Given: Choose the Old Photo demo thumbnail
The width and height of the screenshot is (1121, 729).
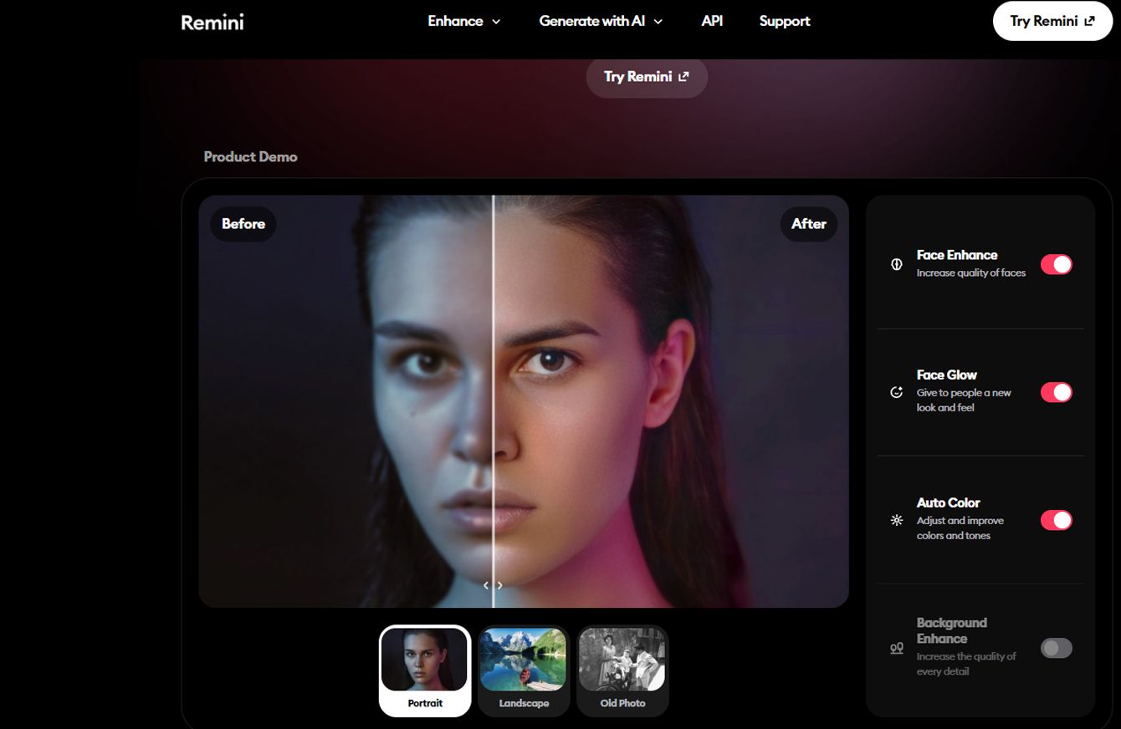Looking at the screenshot, I should tap(622, 670).
